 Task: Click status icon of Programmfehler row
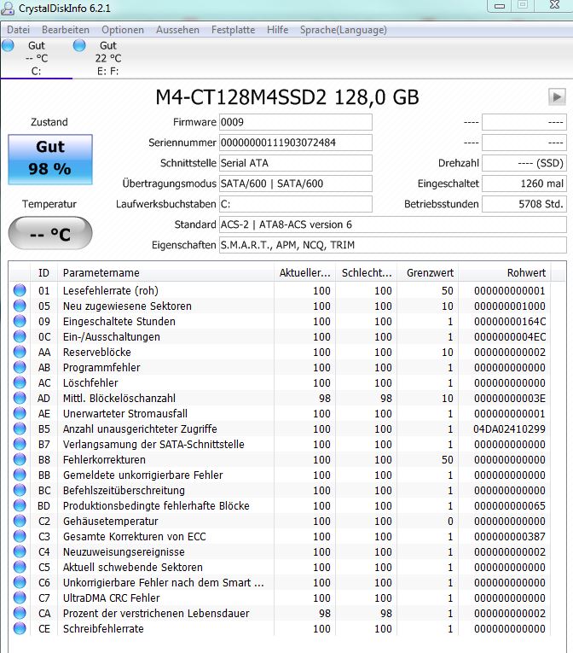(20, 367)
